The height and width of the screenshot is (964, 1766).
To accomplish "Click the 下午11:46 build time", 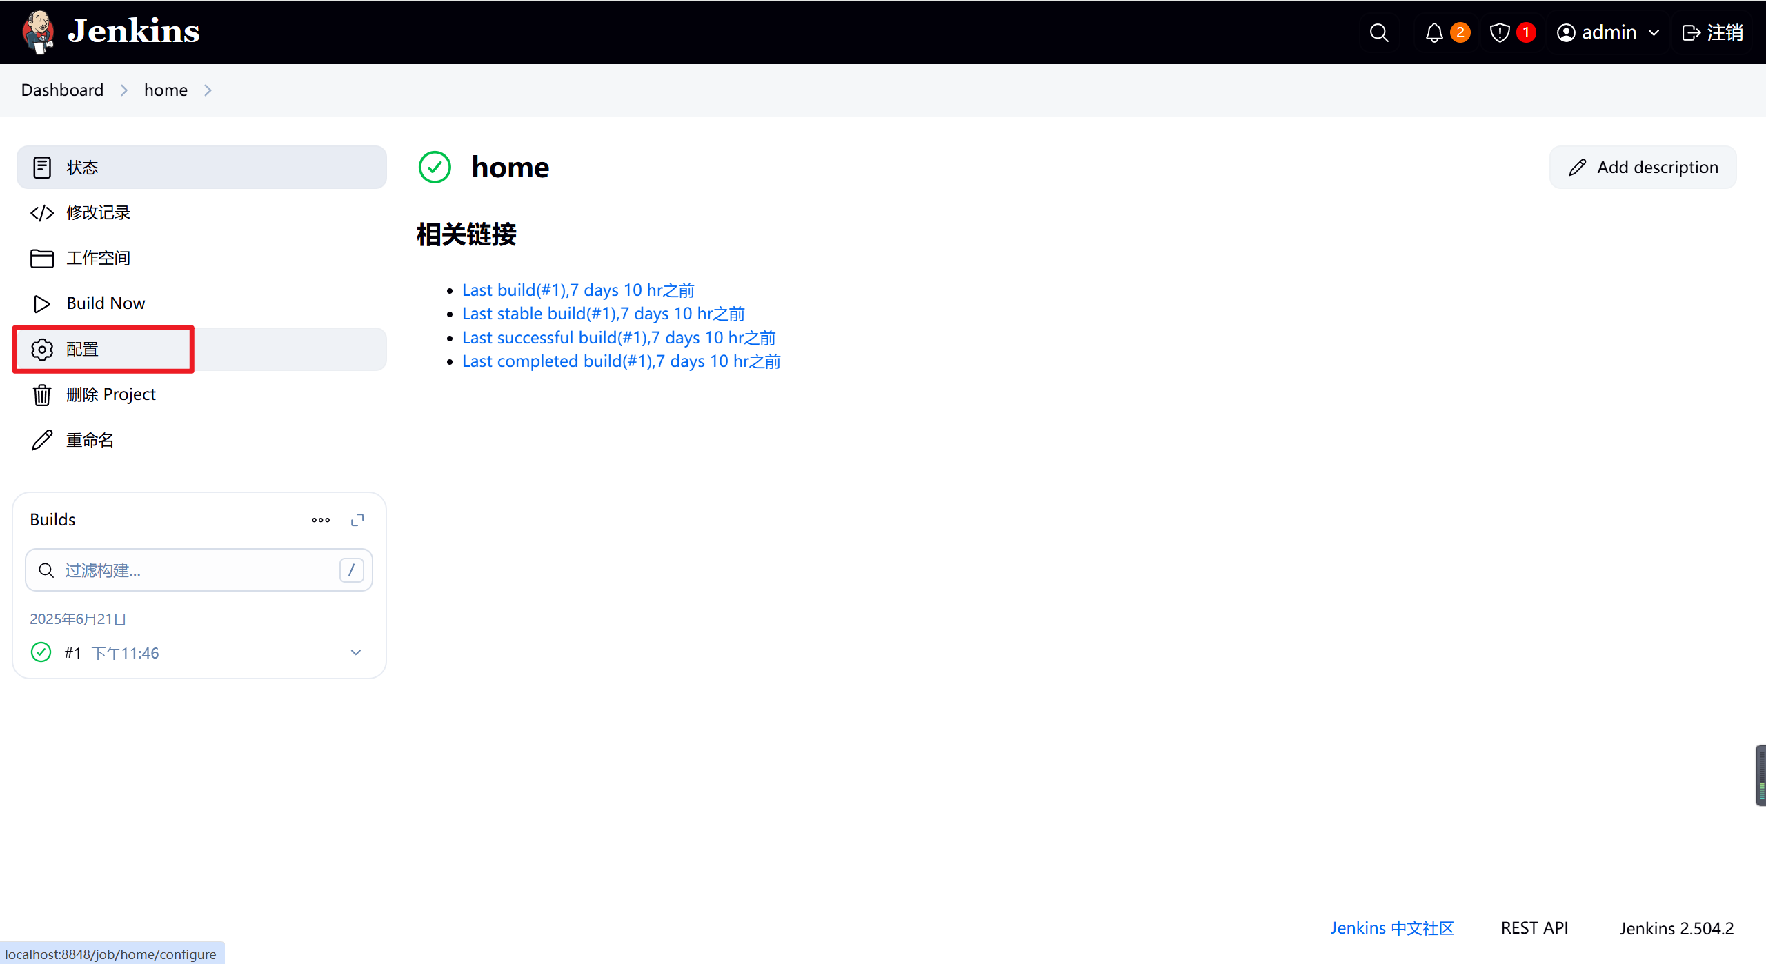I will pyautogui.click(x=126, y=653).
